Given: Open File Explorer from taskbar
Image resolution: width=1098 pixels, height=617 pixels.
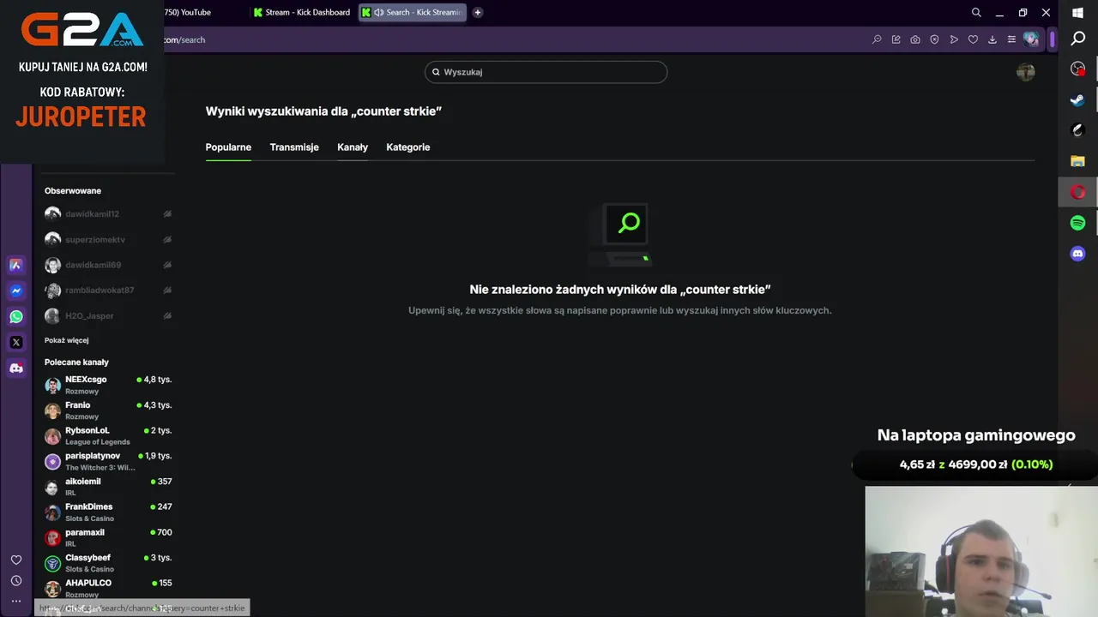Looking at the screenshot, I should (1078, 161).
